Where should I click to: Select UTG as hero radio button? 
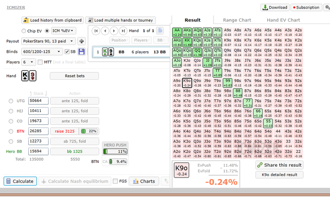[11, 101]
